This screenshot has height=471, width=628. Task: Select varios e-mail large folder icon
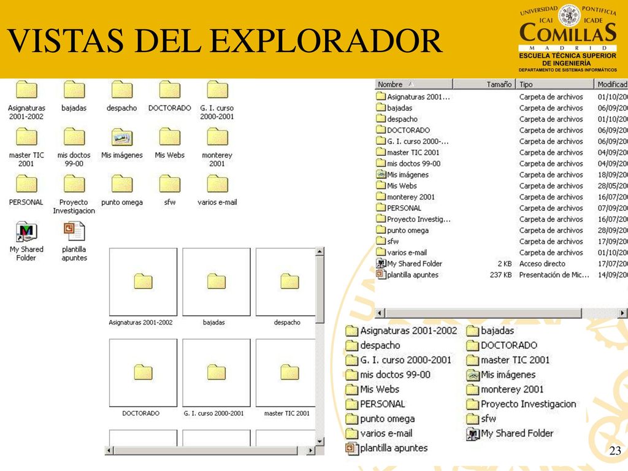coord(217,184)
